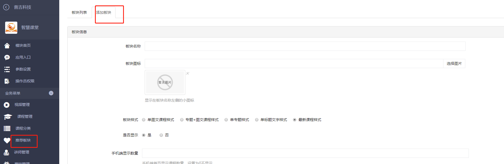Open 操作员权限 in the sidebar
The height and width of the screenshot is (164, 504).
25,81
